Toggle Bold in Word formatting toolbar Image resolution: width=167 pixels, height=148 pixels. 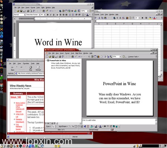point(48,15)
